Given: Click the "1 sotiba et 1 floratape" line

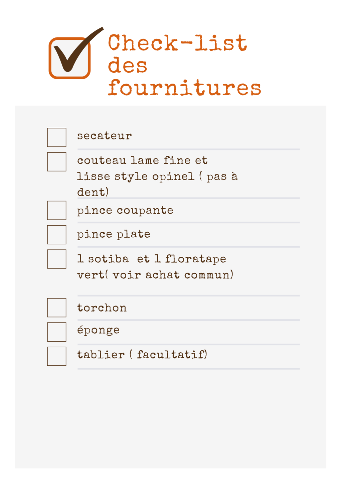Looking at the screenshot, I should tap(152, 259).
